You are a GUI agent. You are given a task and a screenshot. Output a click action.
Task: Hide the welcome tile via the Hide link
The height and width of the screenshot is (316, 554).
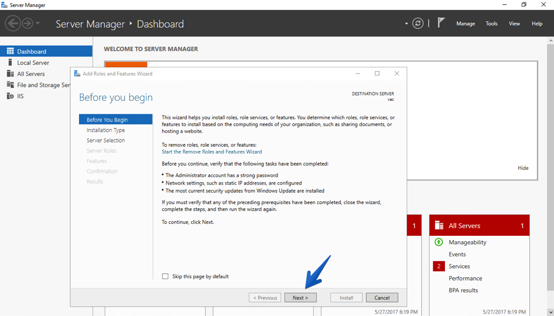(523, 168)
